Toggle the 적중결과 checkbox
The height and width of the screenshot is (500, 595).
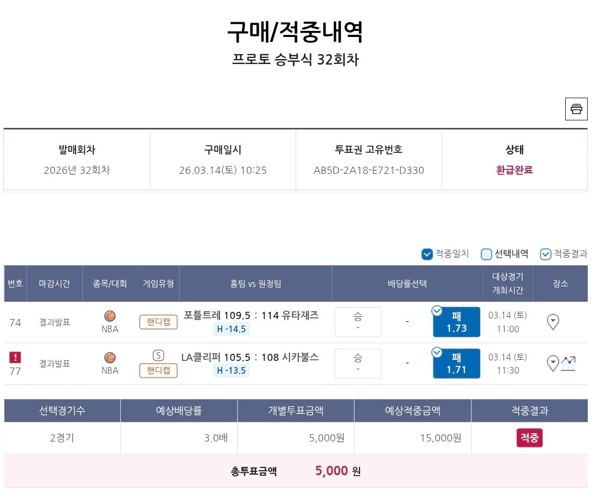pyautogui.click(x=545, y=254)
